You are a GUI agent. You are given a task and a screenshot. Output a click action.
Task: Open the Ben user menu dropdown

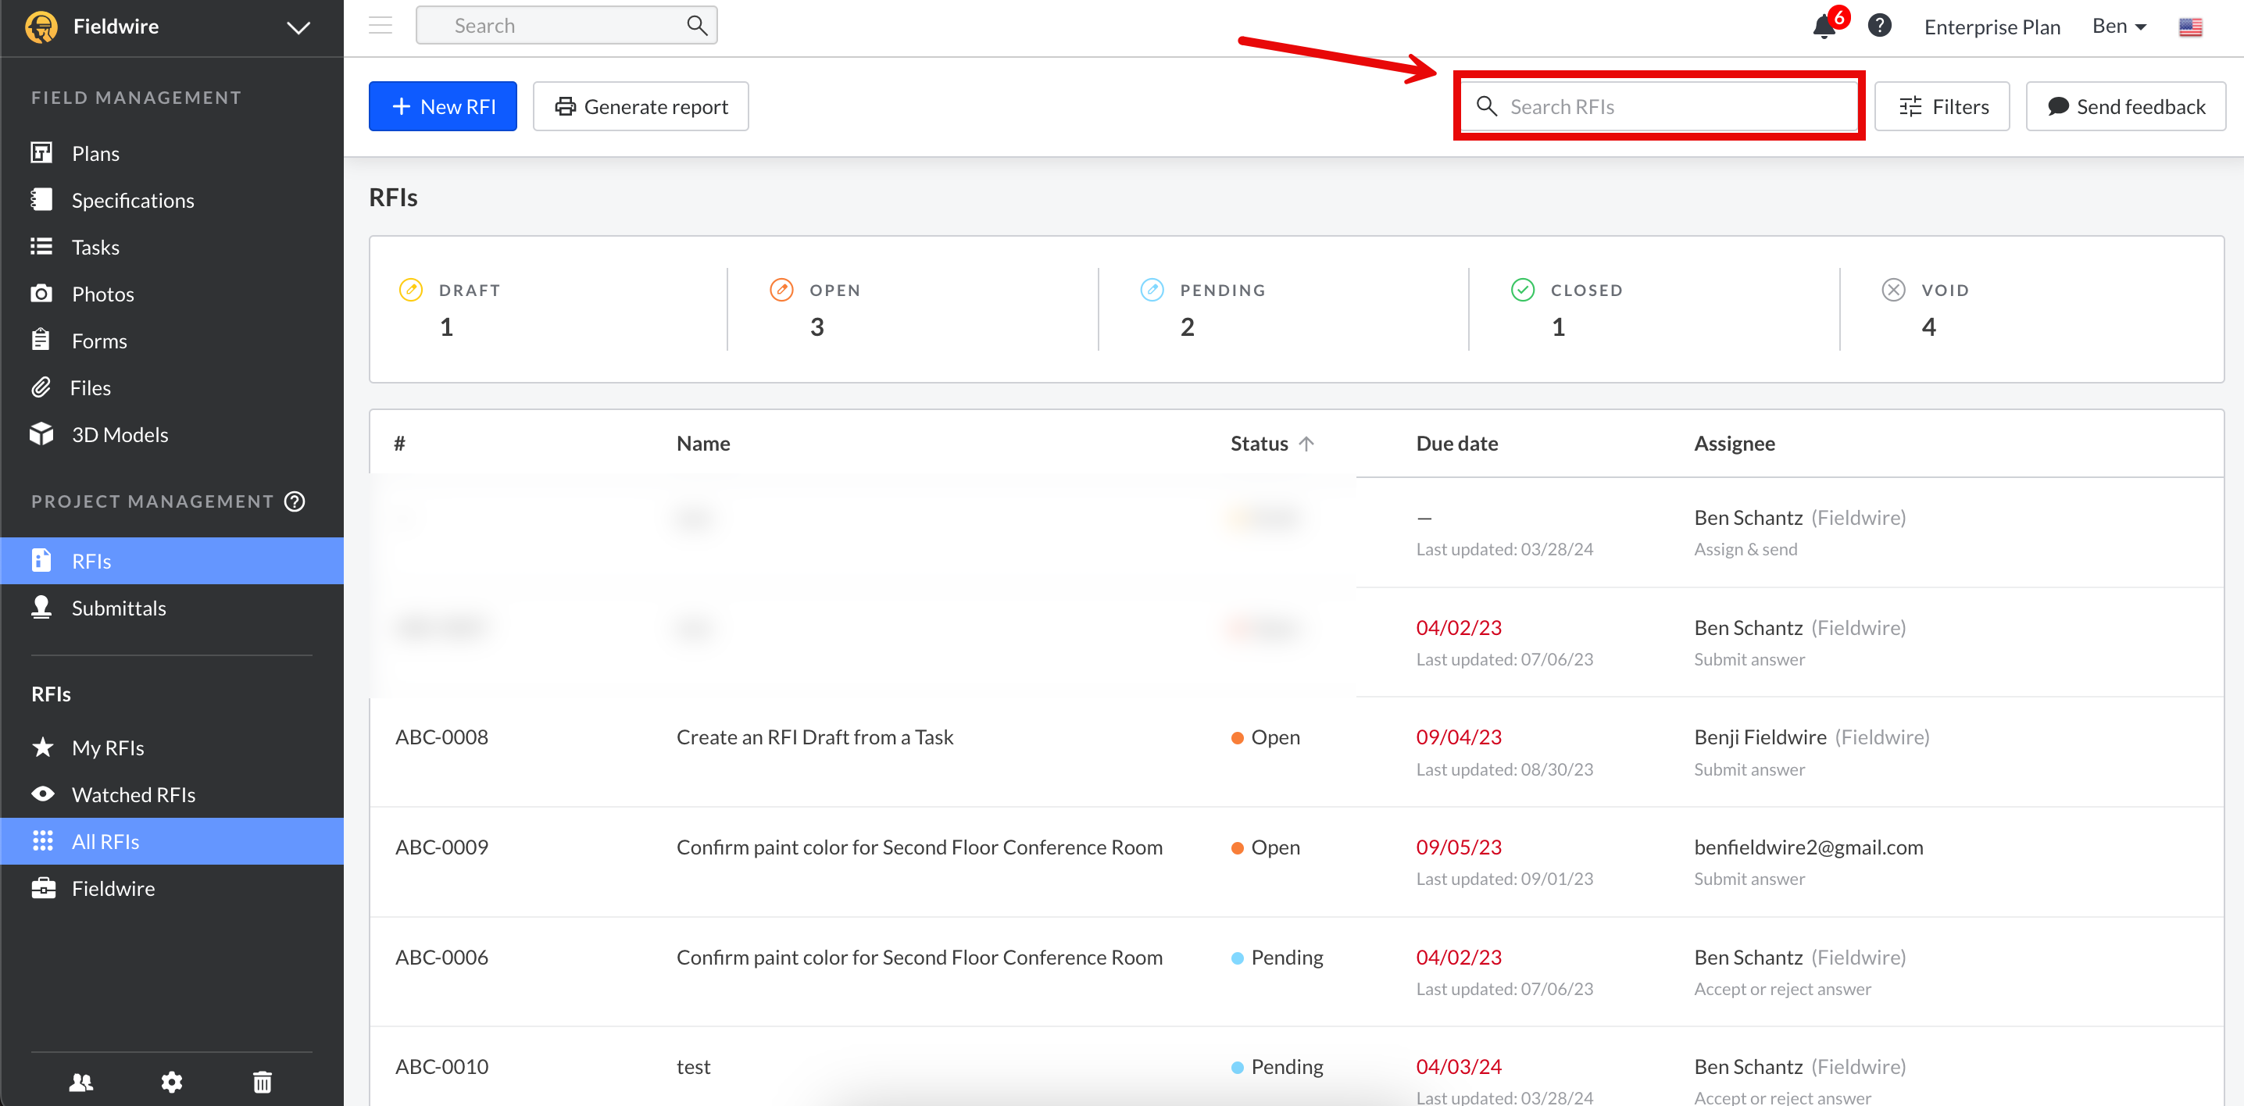pos(2118,27)
